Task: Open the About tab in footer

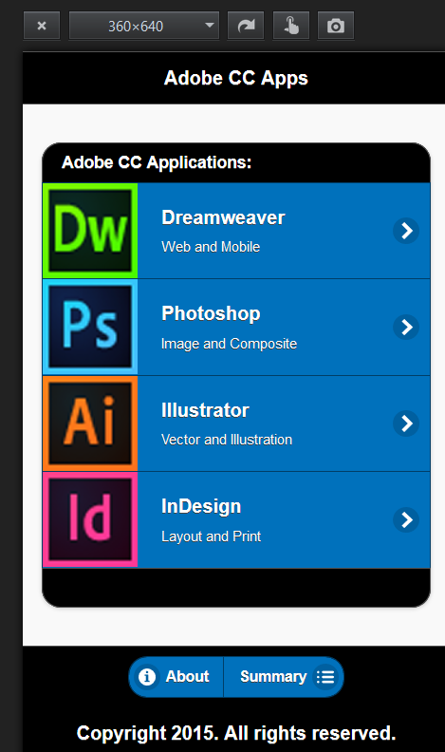Action: click(x=176, y=677)
